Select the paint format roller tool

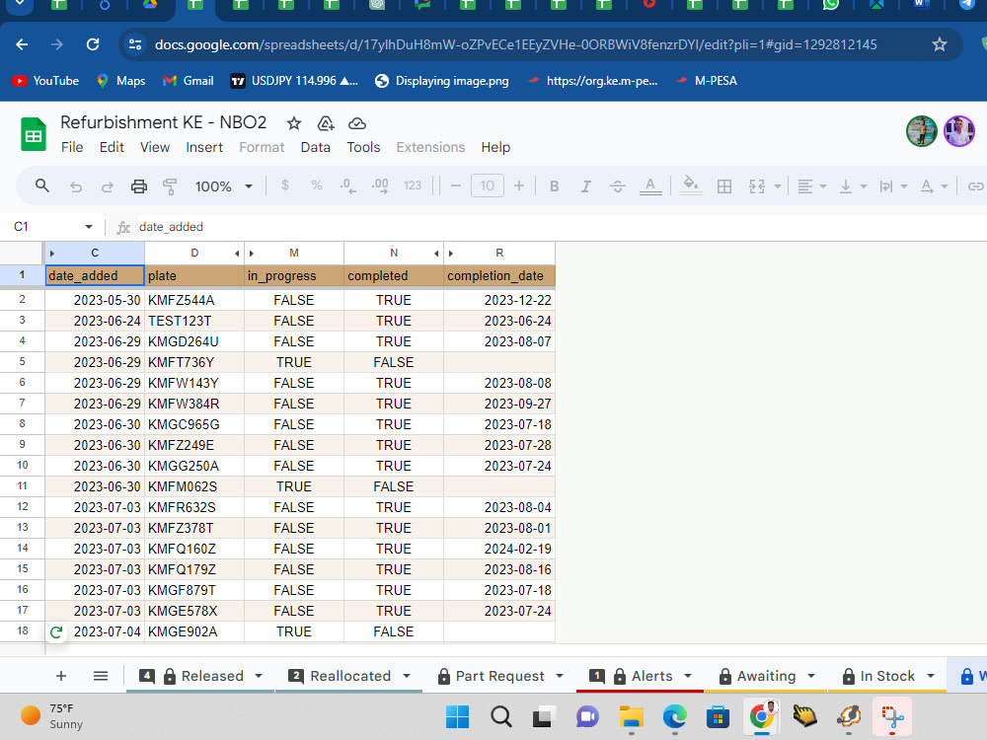pos(170,186)
